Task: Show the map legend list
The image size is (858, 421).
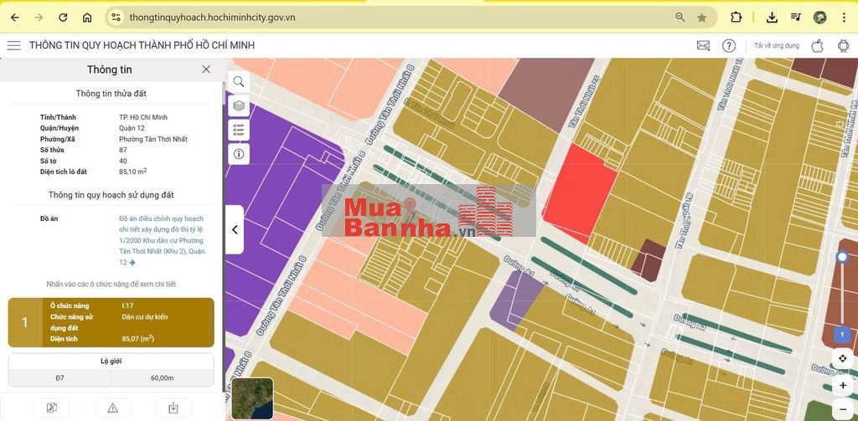Action: pos(239,130)
